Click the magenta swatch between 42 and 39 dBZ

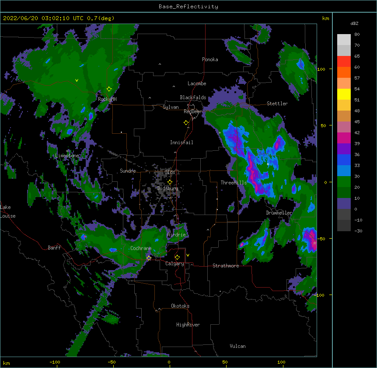coord(344,138)
